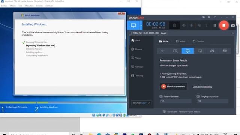The width and height of the screenshot is (240, 135).
Task: Open the Mesin menu in VirtualBox
Action: tap(13, 6)
